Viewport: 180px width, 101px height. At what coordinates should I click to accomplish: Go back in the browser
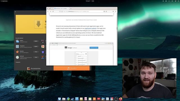point(48,12)
